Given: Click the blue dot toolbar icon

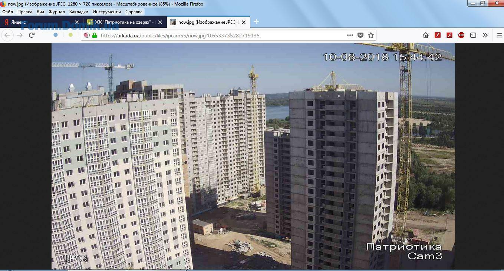Looking at the screenshot, I should click(56, 35).
